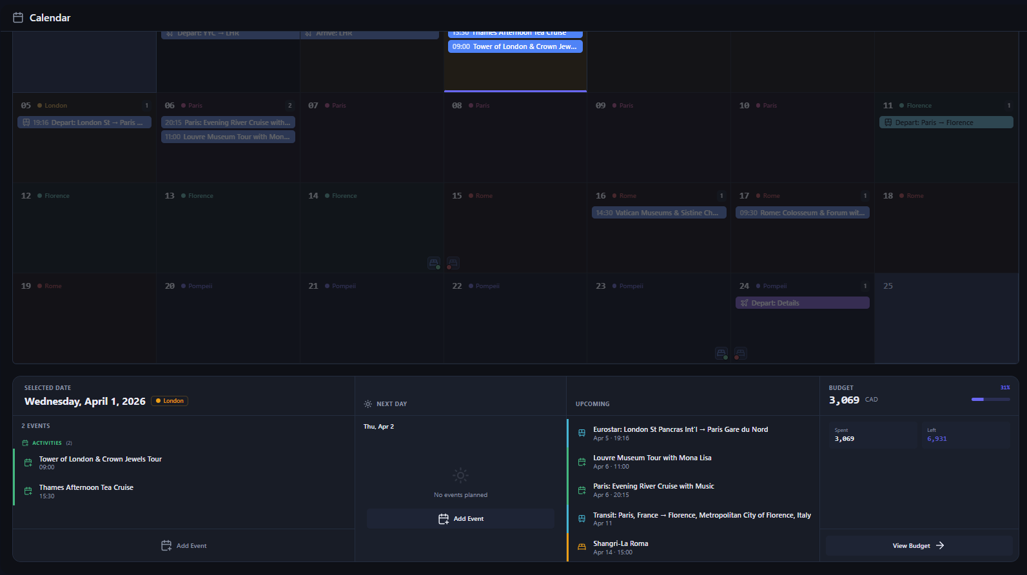Click icon beside Thames Afternoon Tea Cruise row
Viewport: 1027px width, 575px height.
(28, 491)
